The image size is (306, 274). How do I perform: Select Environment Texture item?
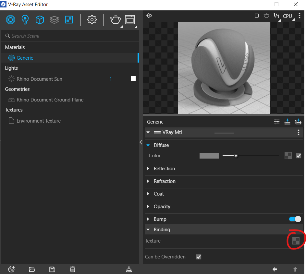pyautogui.click(x=39, y=121)
